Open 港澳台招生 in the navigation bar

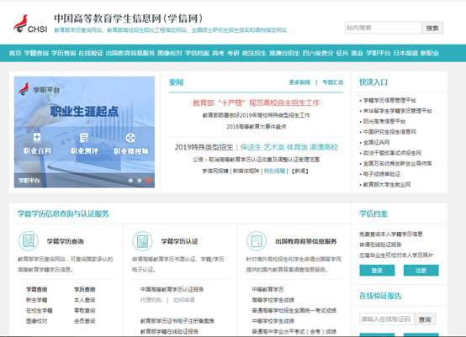click(x=284, y=53)
